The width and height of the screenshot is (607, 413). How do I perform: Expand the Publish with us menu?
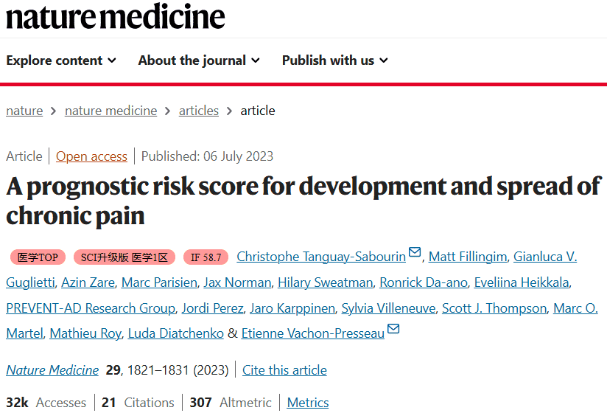point(334,60)
